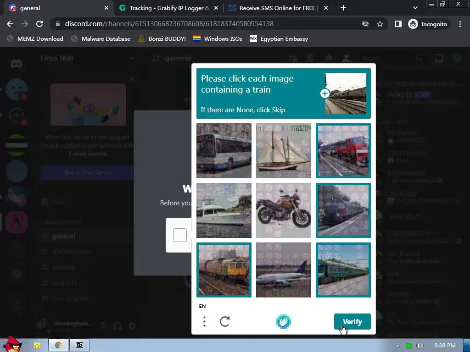Open the Chrome three-dot menu
The image size is (470, 352).
[x=460, y=24]
